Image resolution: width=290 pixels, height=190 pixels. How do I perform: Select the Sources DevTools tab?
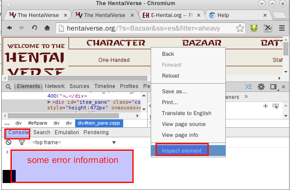pyautogui.click(x=79, y=86)
